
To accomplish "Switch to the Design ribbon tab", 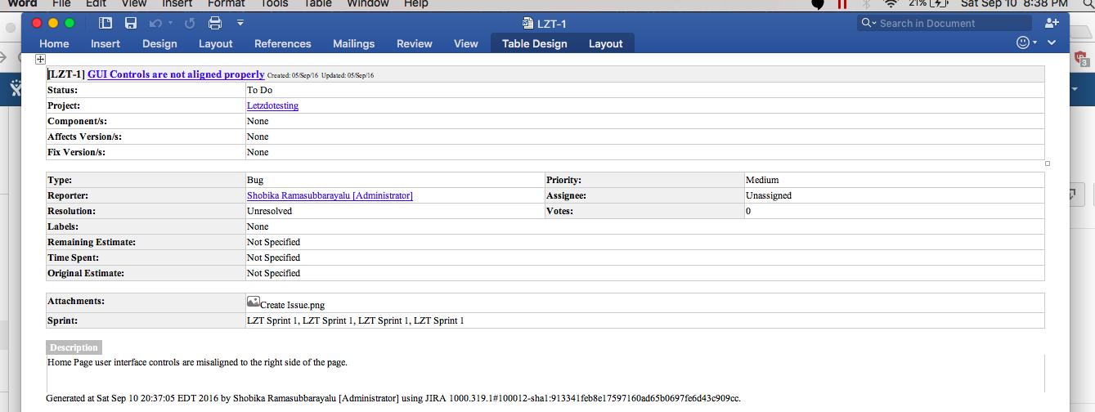I will point(159,43).
